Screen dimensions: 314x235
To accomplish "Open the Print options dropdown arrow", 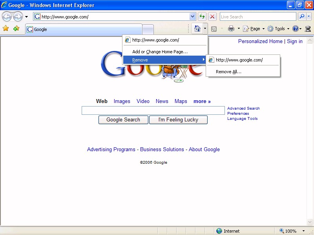I will [x=239, y=29].
